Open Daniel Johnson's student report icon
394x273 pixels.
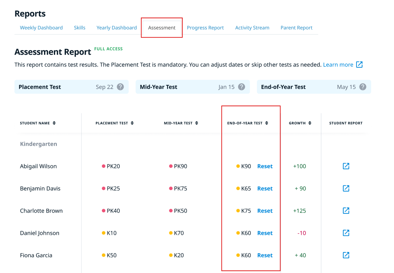click(x=346, y=233)
